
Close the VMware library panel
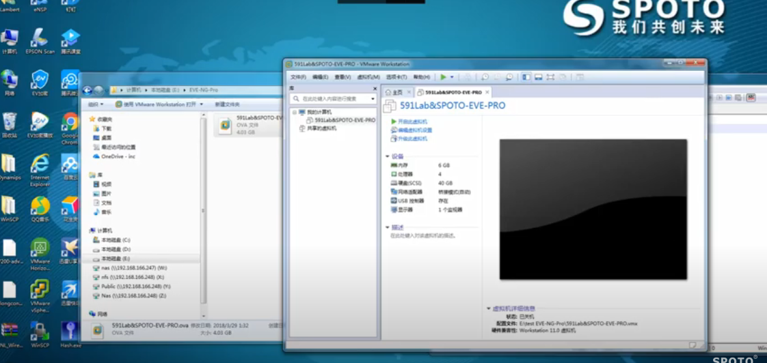375,89
